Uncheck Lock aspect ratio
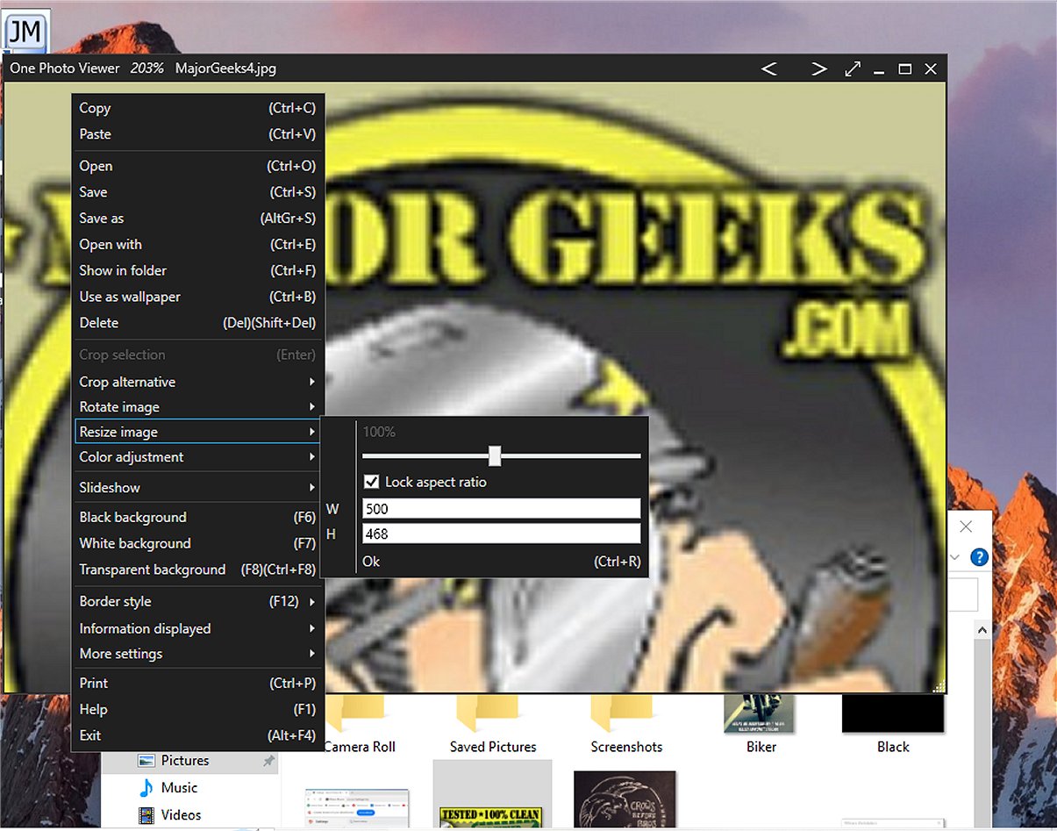Viewport: 1057px width, 831px height. [x=372, y=482]
